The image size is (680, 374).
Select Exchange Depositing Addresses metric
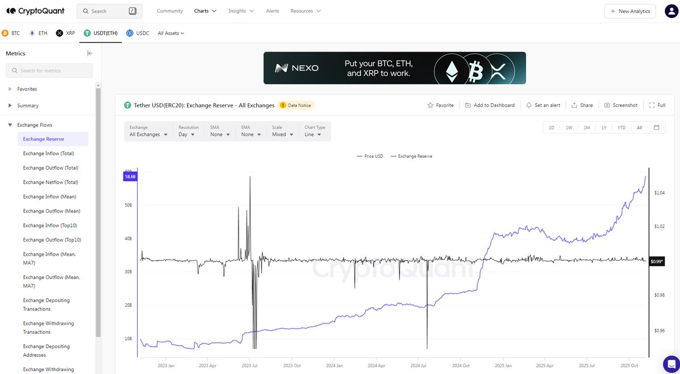pos(46,351)
